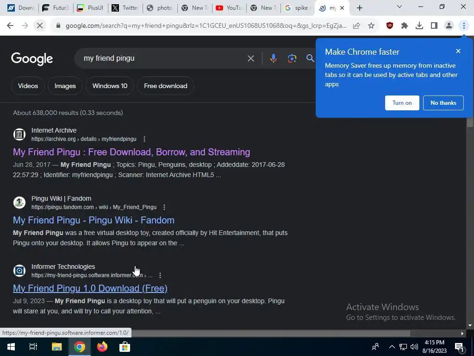474x356 pixels.
Task: Open Firefox from the taskbar
Action: 102,347
